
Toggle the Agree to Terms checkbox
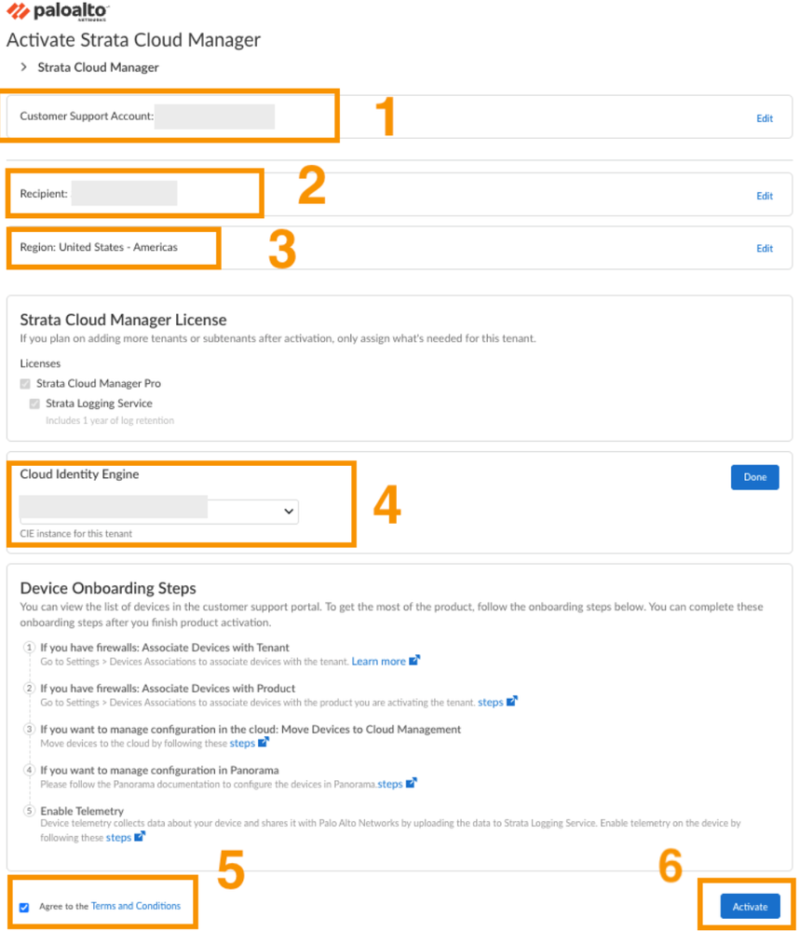point(24,907)
